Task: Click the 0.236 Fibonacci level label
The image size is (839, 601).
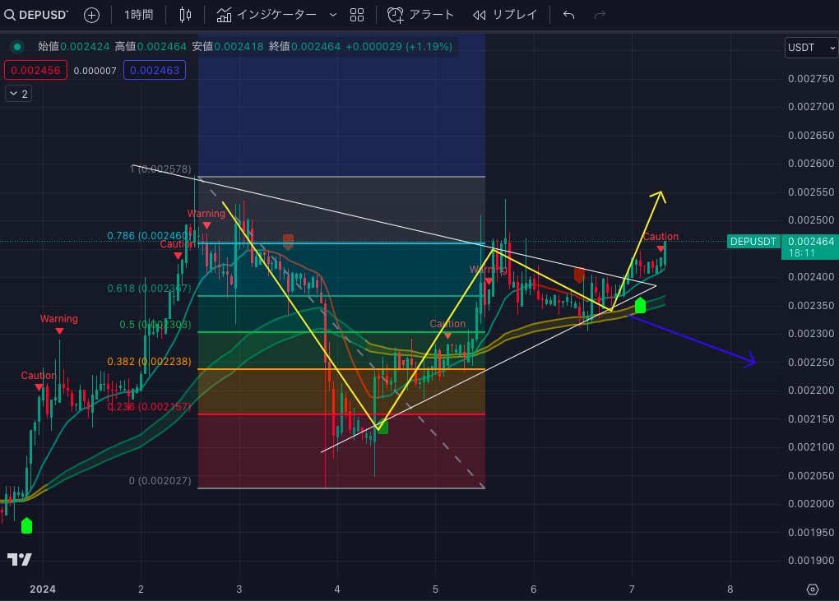Action: tap(149, 406)
